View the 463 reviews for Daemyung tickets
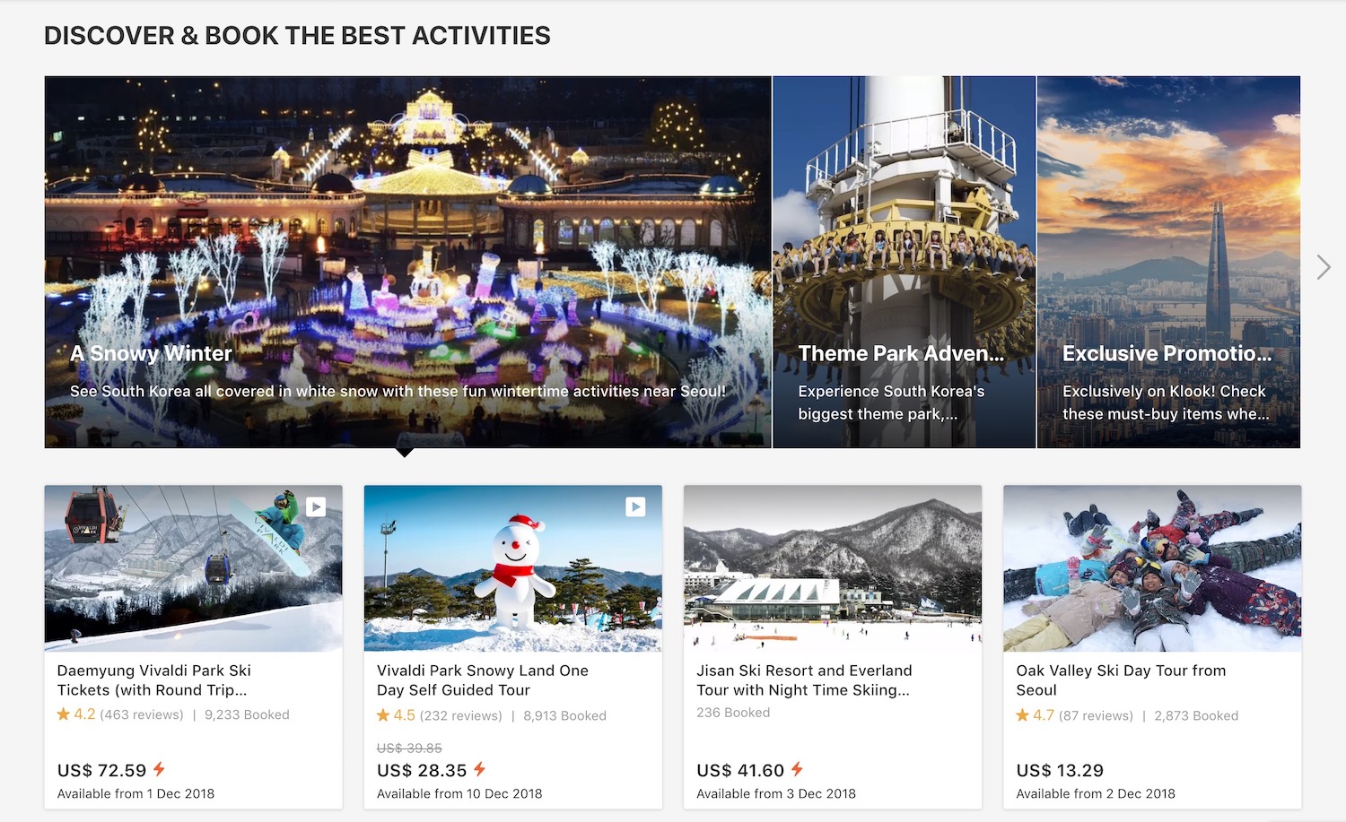 [x=142, y=714]
